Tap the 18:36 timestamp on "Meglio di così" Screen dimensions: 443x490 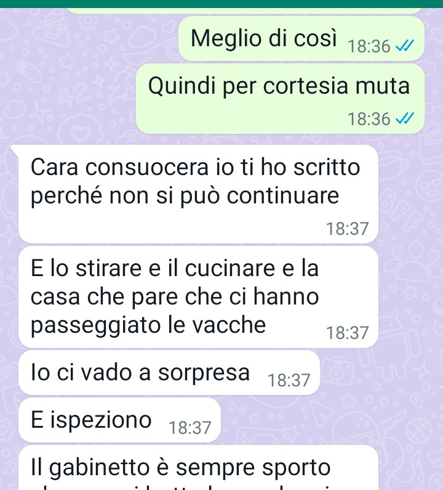[x=369, y=46]
